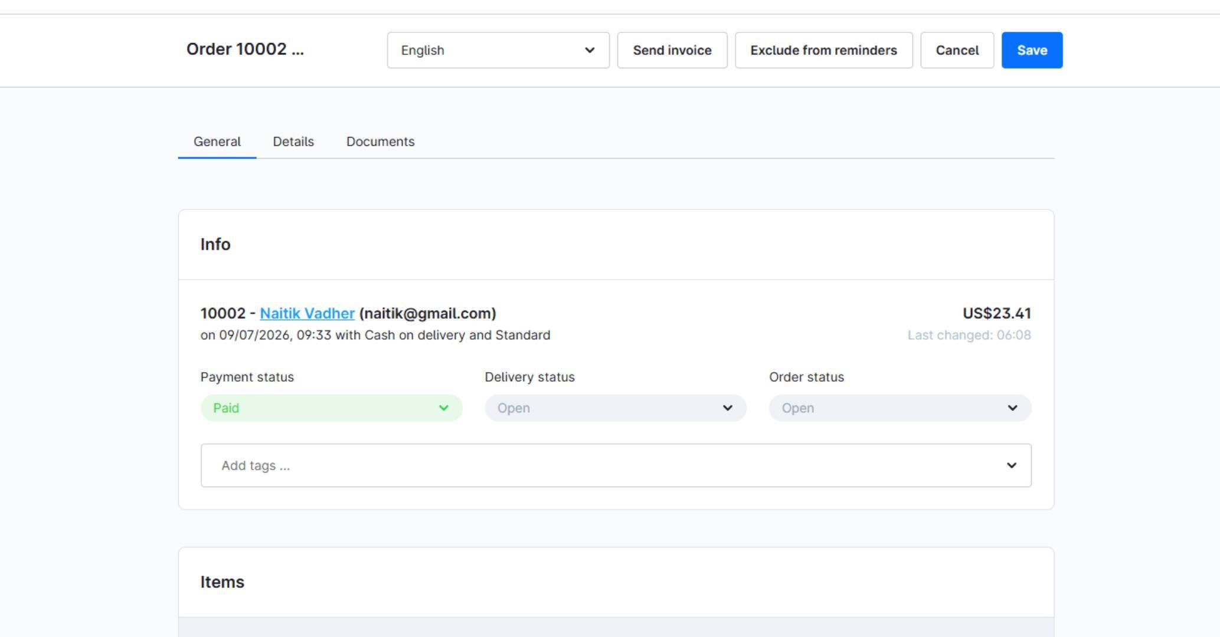
Task: Click the customer email naitik@gmail.com text
Action: tap(427, 313)
